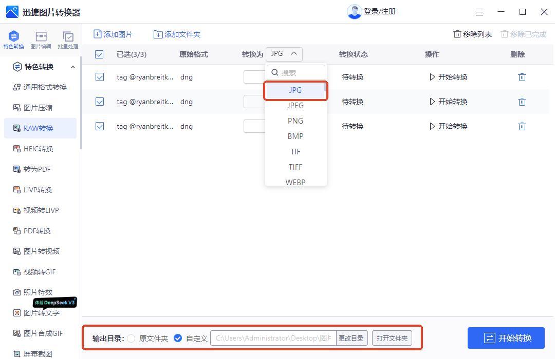Open the hamburger menu in title bar
Viewport: 555px width, 359px height.
[479, 12]
